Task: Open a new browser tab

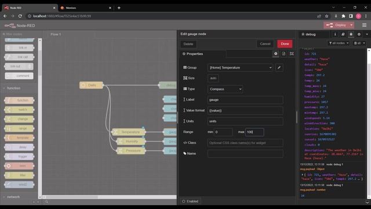Action: 119,8
